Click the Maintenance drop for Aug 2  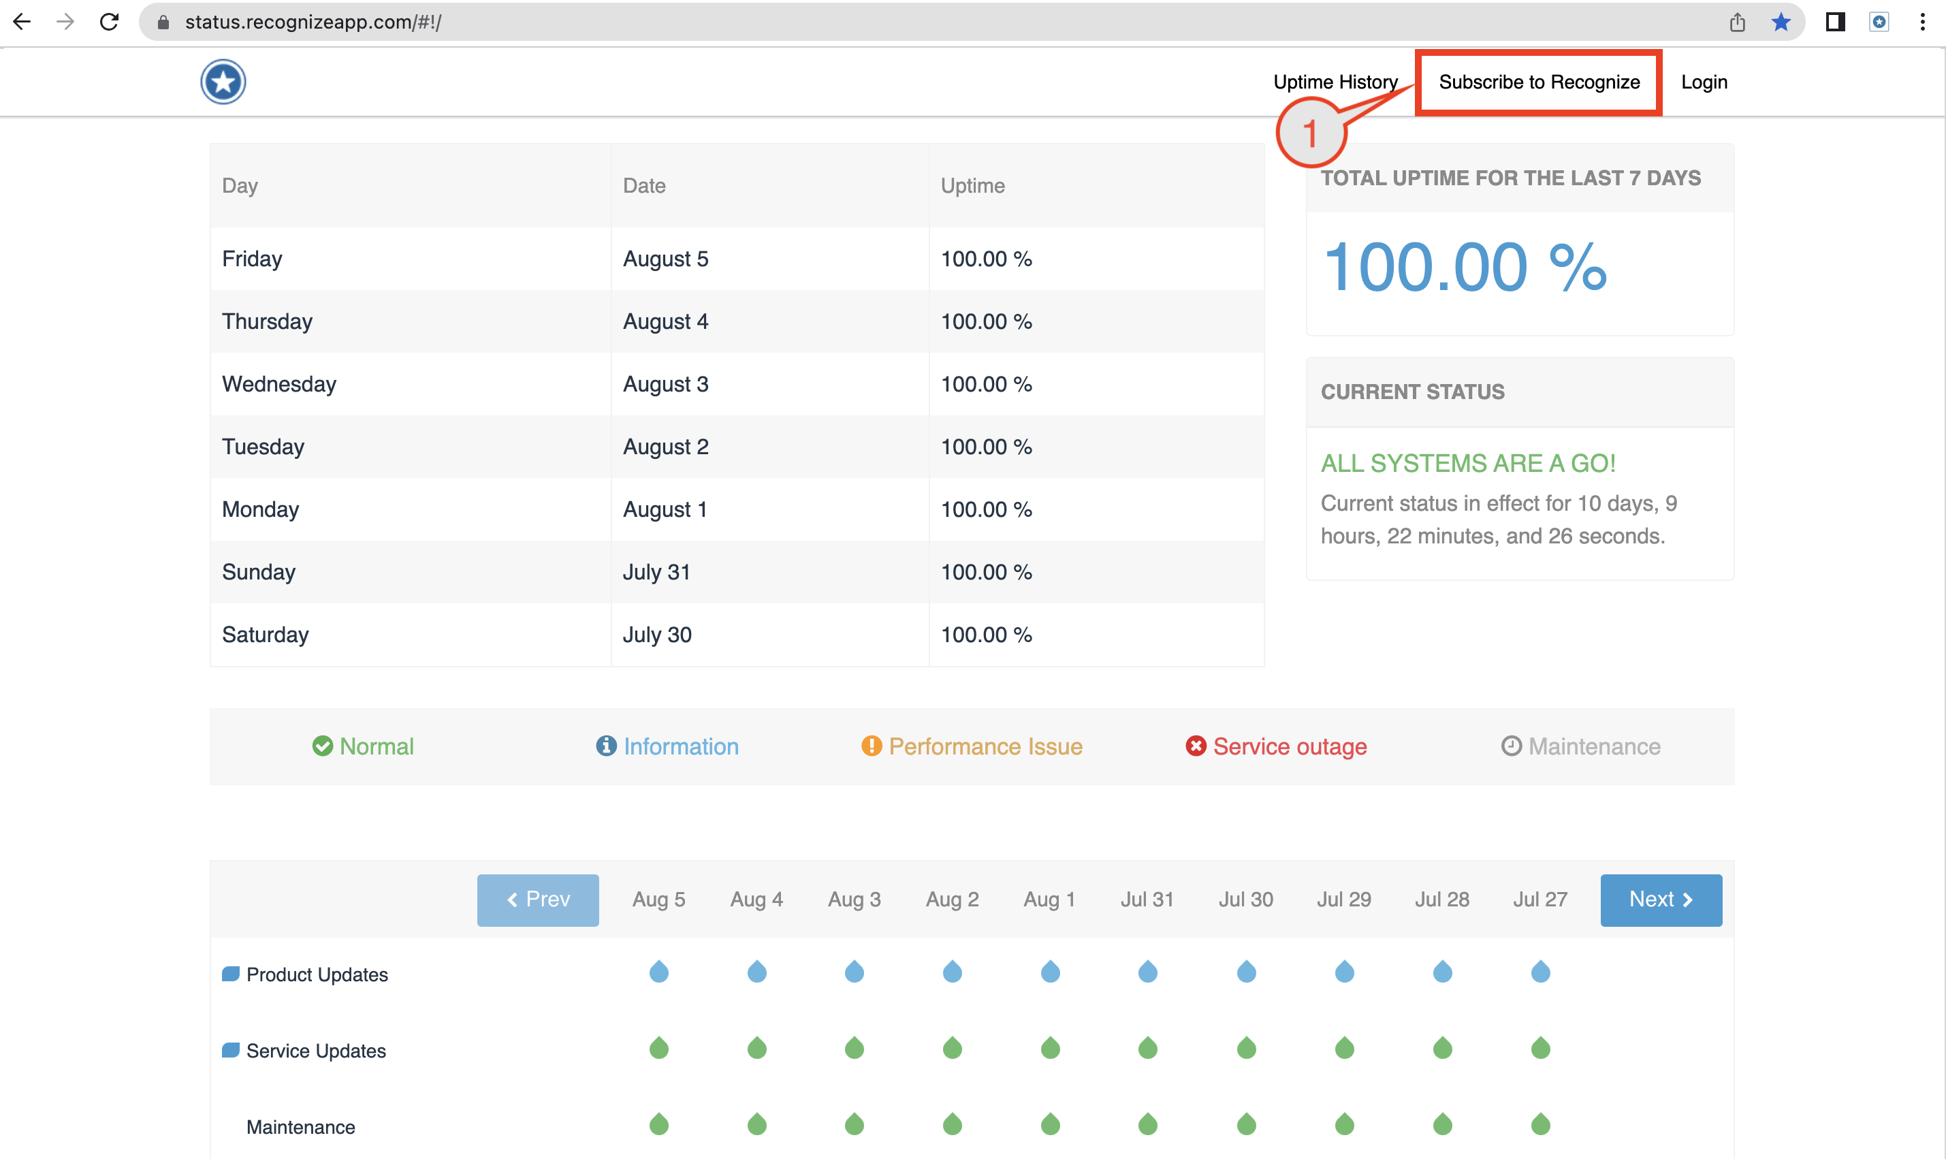coord(953,1125)
